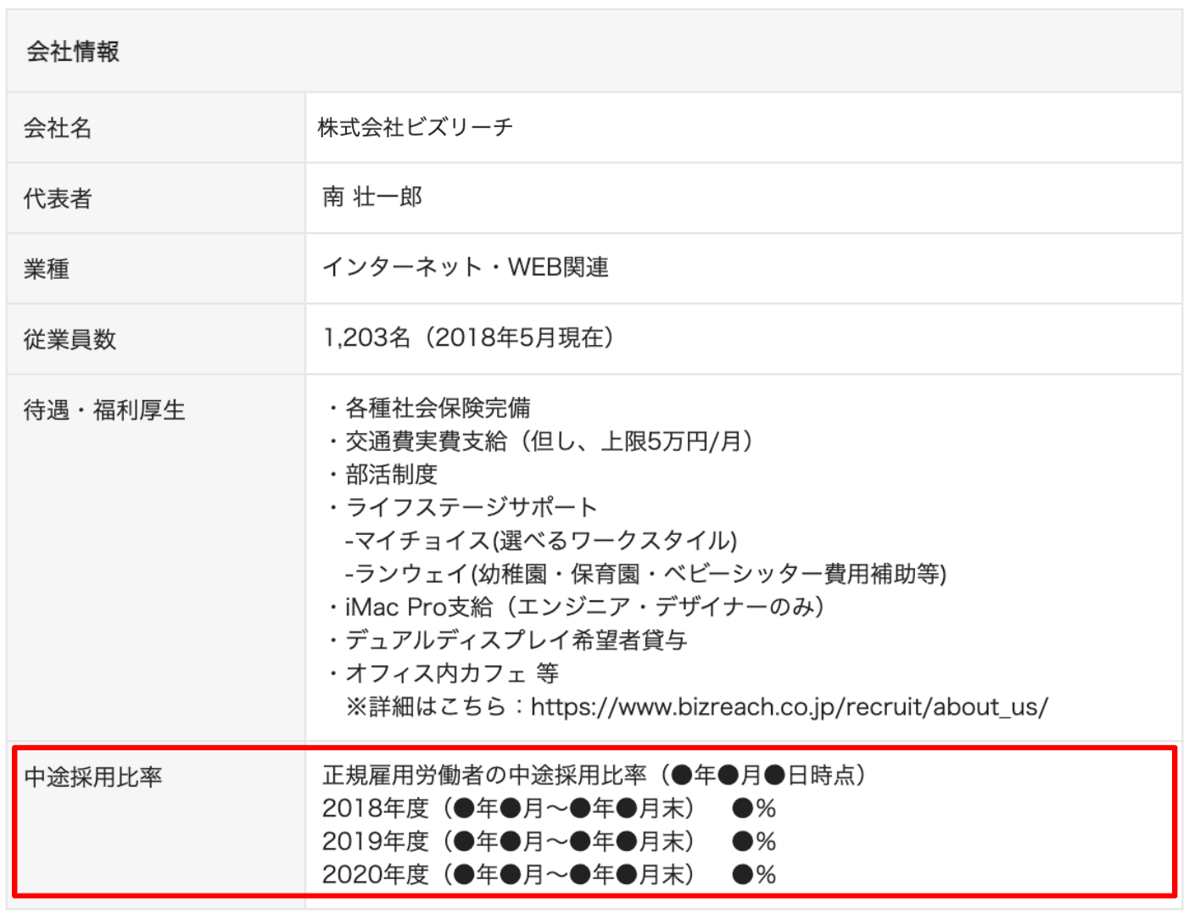The height and width of the screenshot is (919, 1189).
Task: Select the 従業員数 label cell
Action: tap(156, 339)
